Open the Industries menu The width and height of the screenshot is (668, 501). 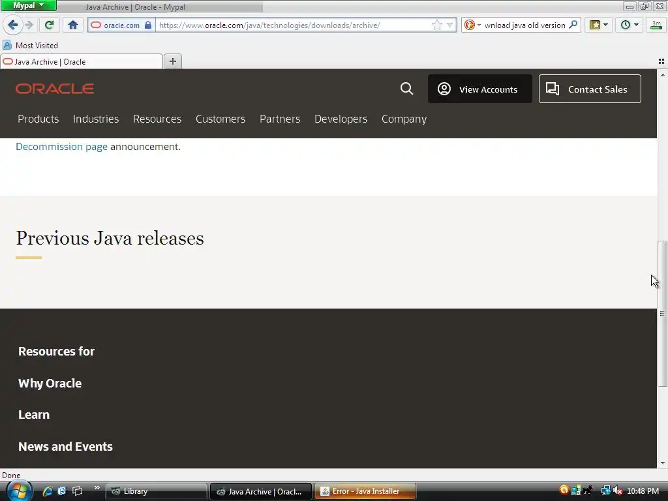coord(96,119)
